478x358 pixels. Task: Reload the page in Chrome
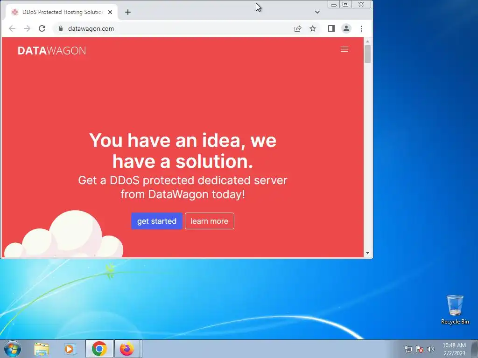pyautogui.click(x=42, y=28)
